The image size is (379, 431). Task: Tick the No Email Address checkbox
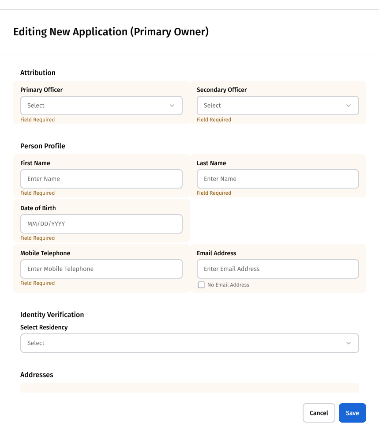point(201,285)
